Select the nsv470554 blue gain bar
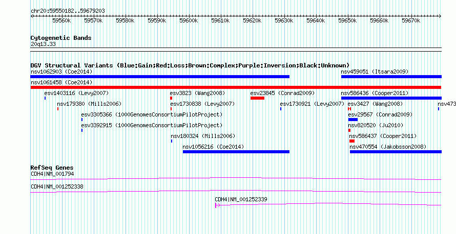This screenshot has width=456, height=234. click(396, 152)
